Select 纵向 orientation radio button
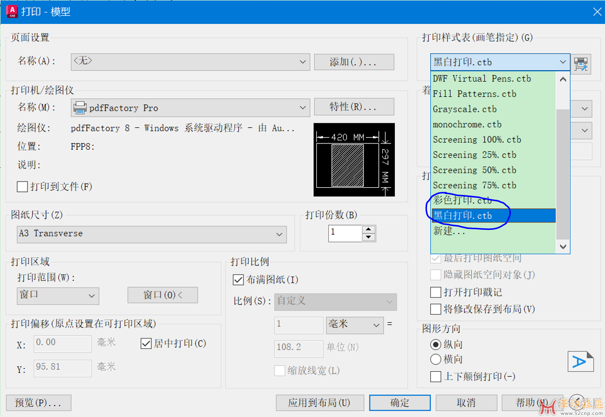This screenshot has width=605, height=417. (x=435, y=344)
